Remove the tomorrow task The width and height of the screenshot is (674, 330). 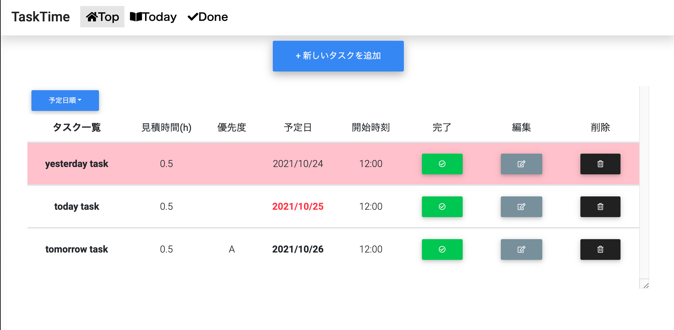point(600,250)
